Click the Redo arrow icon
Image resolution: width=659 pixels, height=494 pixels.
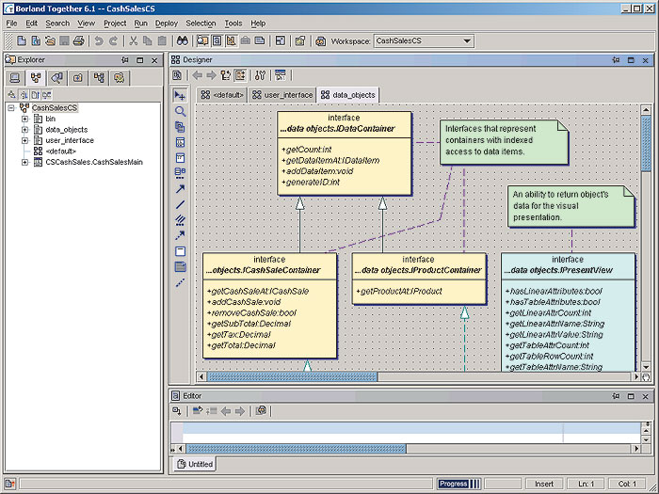[x=113, y=40]
